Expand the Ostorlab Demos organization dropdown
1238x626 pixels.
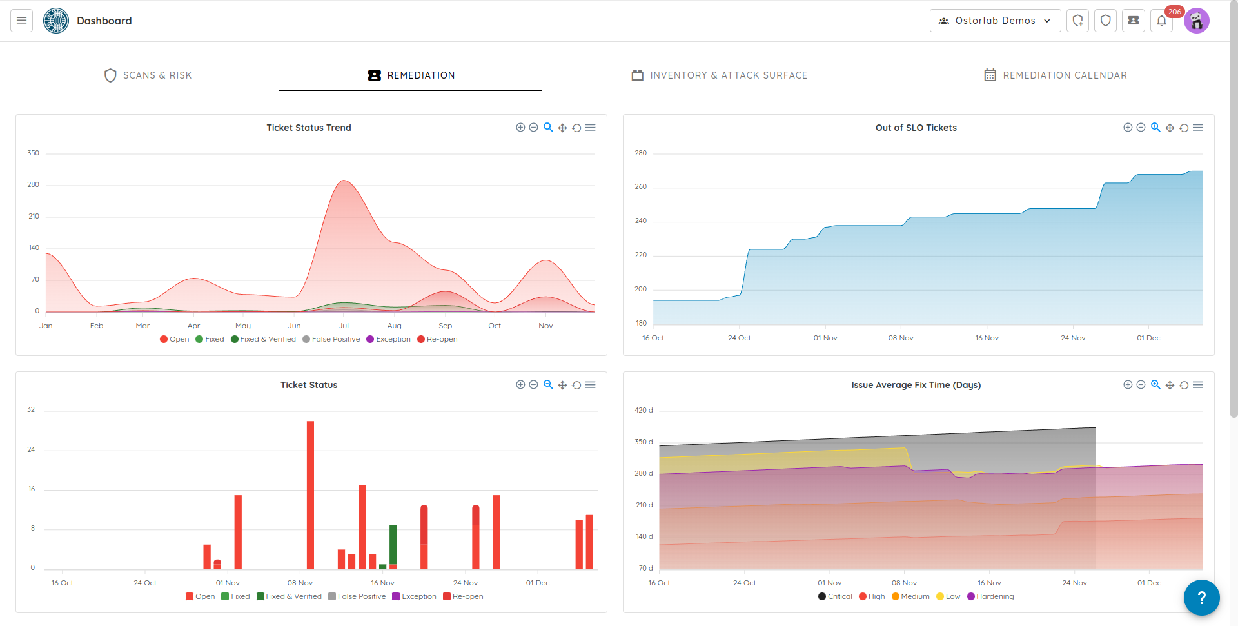(x=995, y=21)
